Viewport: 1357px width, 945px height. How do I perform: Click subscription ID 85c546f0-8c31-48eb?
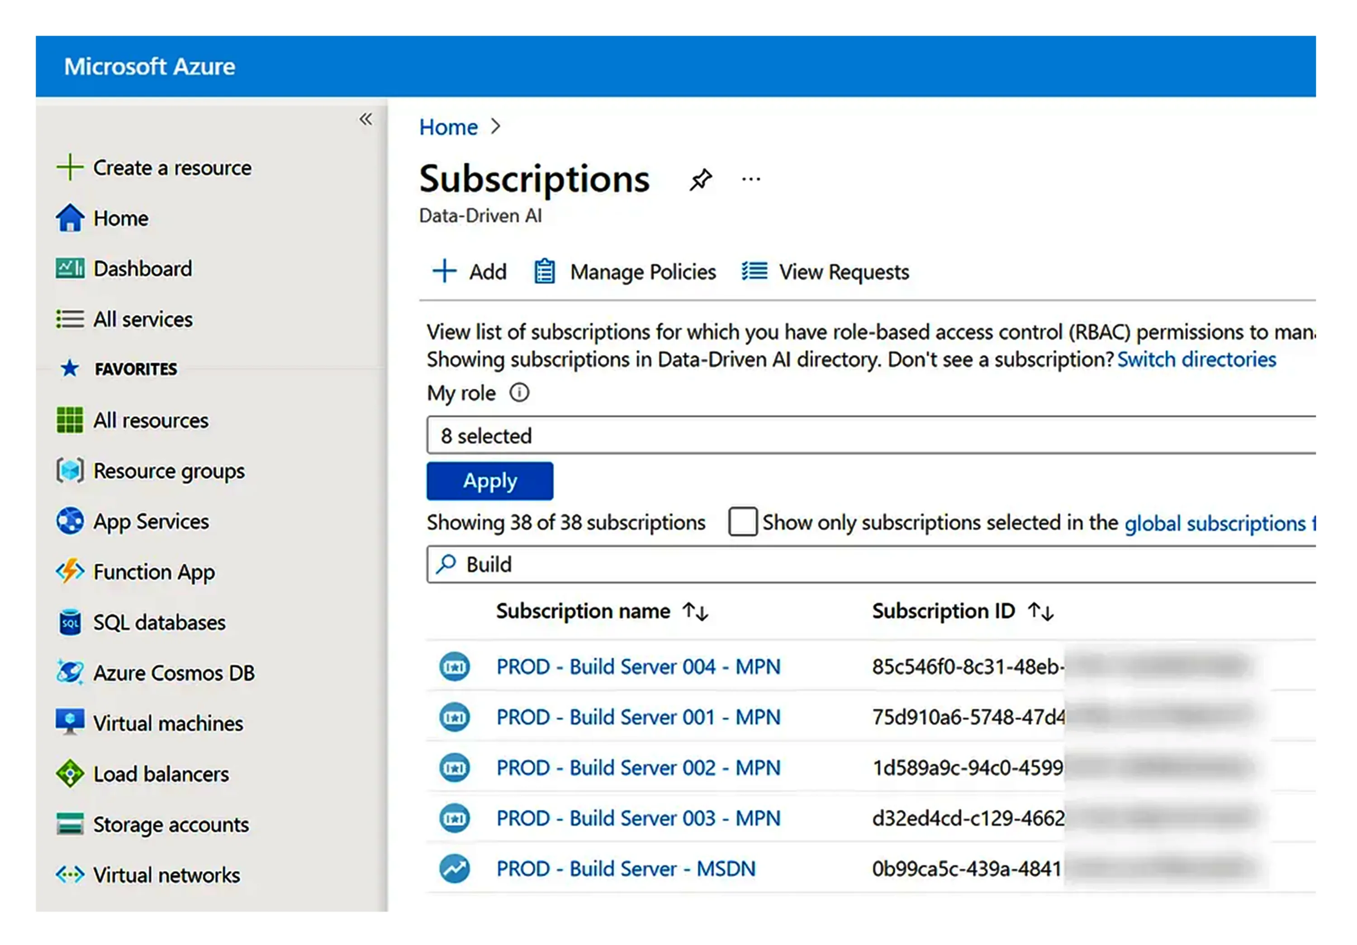tap(968, 667)
